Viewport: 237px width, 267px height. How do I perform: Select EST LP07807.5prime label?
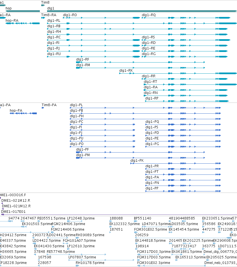tap(82, 257)
